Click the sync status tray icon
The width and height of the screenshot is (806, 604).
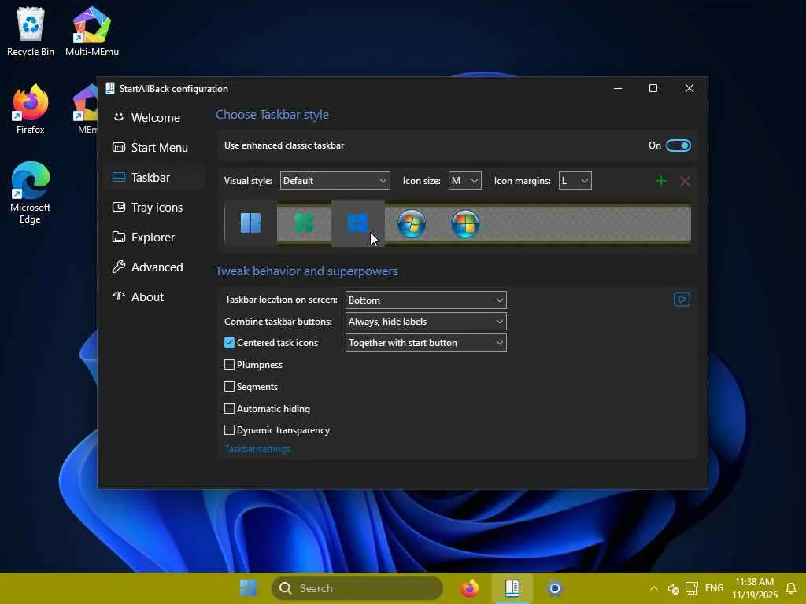point(674,588)
